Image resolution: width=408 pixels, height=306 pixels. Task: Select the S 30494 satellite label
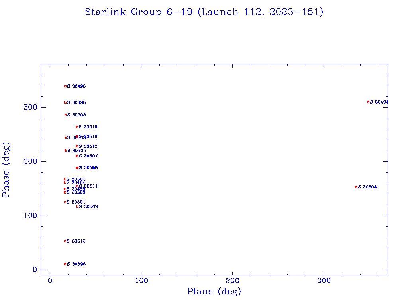pos(379,102)
